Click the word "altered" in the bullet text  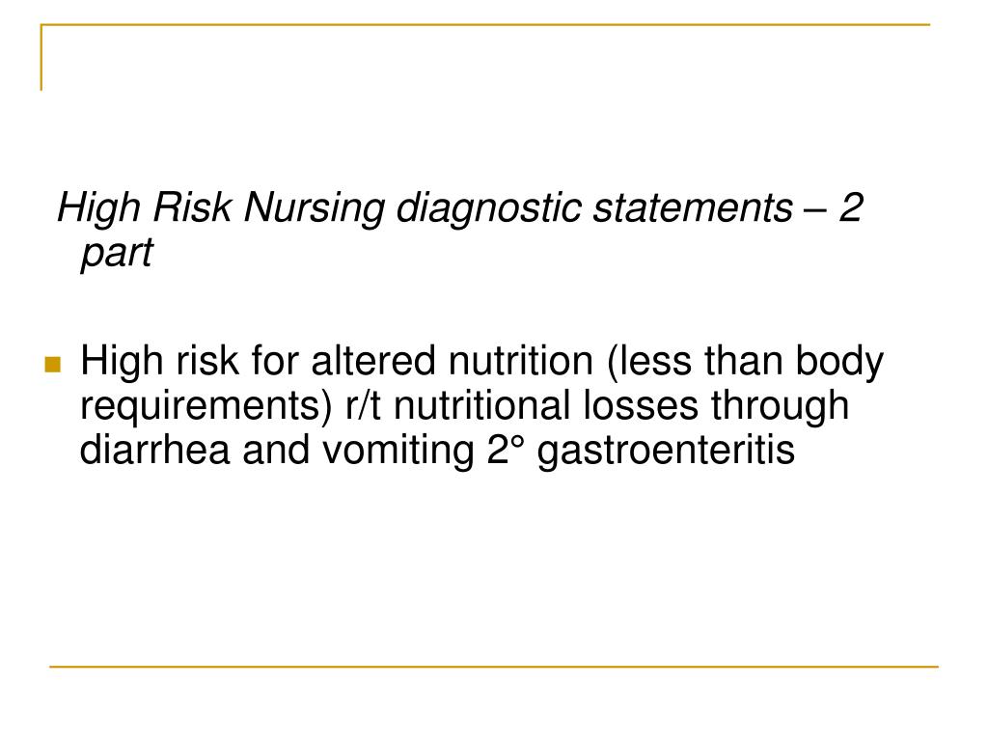373,361
